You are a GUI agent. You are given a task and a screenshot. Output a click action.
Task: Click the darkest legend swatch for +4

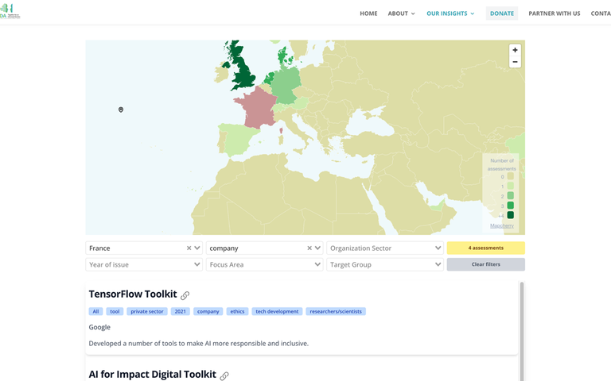point(511,215)
